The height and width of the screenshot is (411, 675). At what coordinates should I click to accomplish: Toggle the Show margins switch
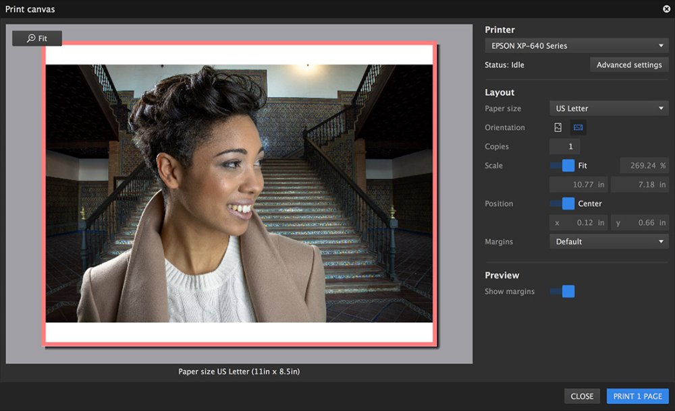tap(562, 291)
